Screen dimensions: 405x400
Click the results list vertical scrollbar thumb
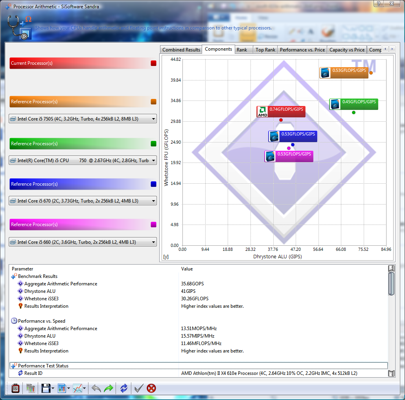pos(391,283)
